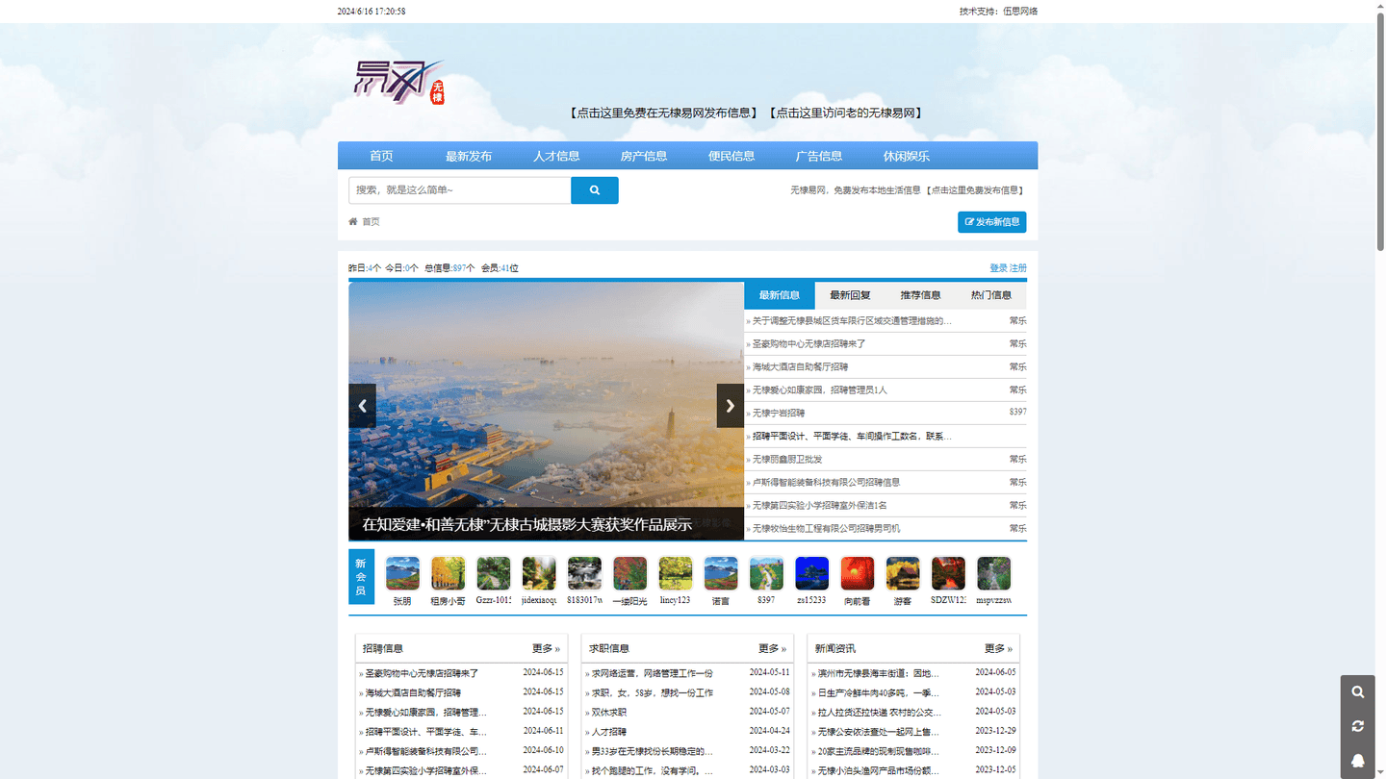Switch to the 最新信息 tab

pyautogui.click(x=780, y=295)
